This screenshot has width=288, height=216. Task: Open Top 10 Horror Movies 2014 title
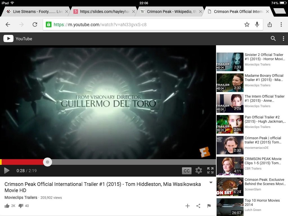[x=262, y=202]
